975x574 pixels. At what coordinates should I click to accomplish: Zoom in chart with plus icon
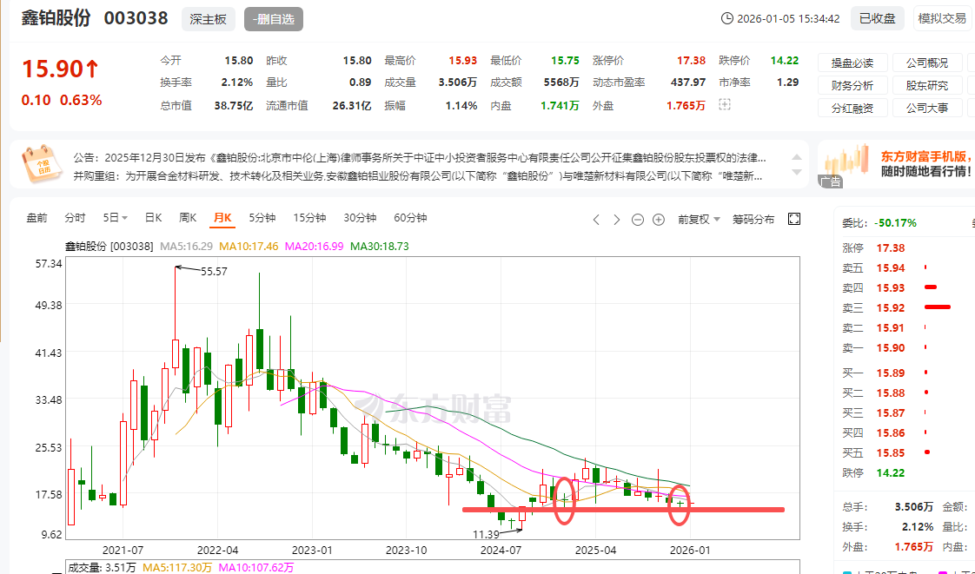(659, 220)
